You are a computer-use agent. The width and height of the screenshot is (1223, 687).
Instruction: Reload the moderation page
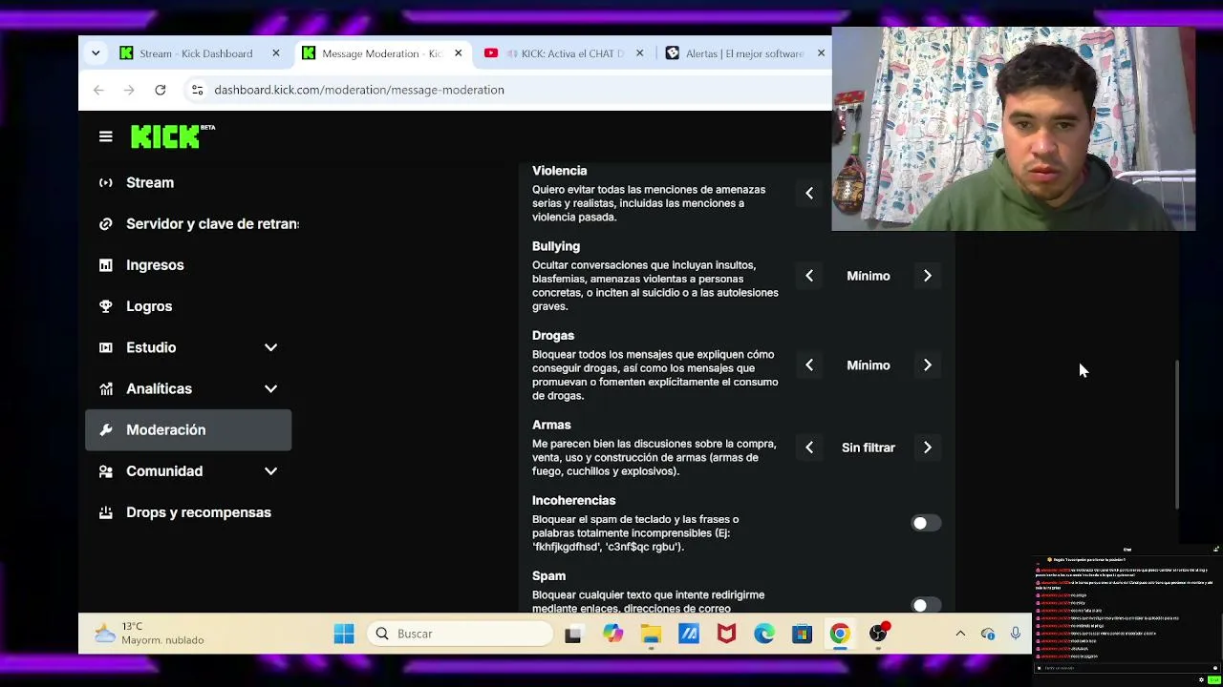(161, 90)
